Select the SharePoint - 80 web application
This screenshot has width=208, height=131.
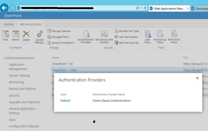click(x=62, y=64)
